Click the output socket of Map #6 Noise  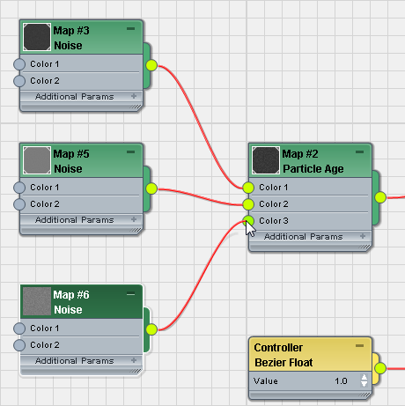tap(151, 329)
